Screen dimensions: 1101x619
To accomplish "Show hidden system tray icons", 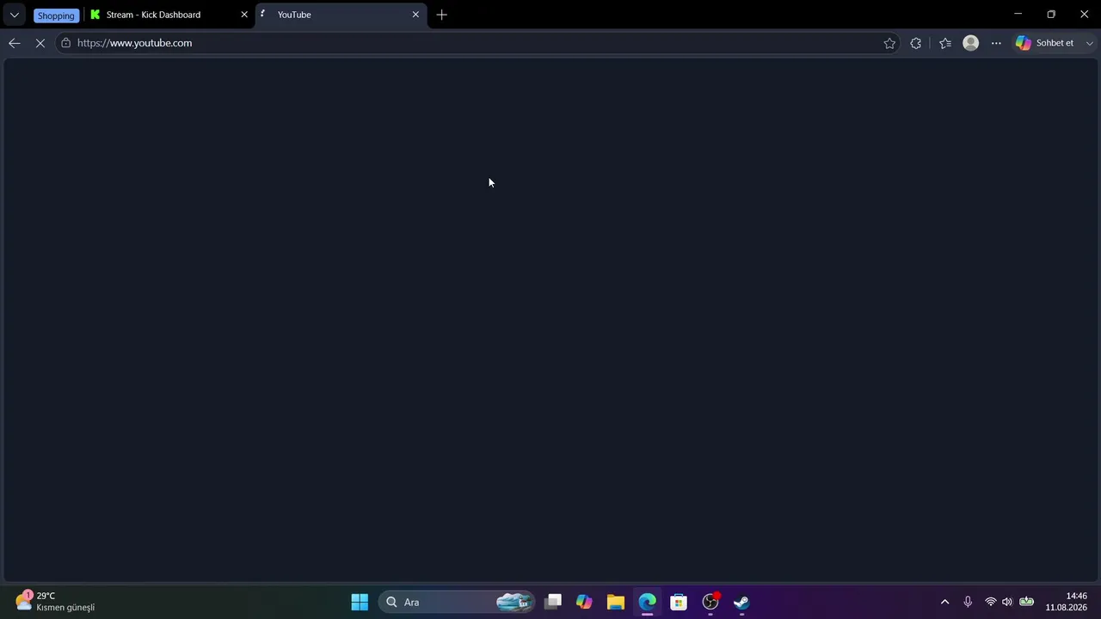I will (944, 602).
